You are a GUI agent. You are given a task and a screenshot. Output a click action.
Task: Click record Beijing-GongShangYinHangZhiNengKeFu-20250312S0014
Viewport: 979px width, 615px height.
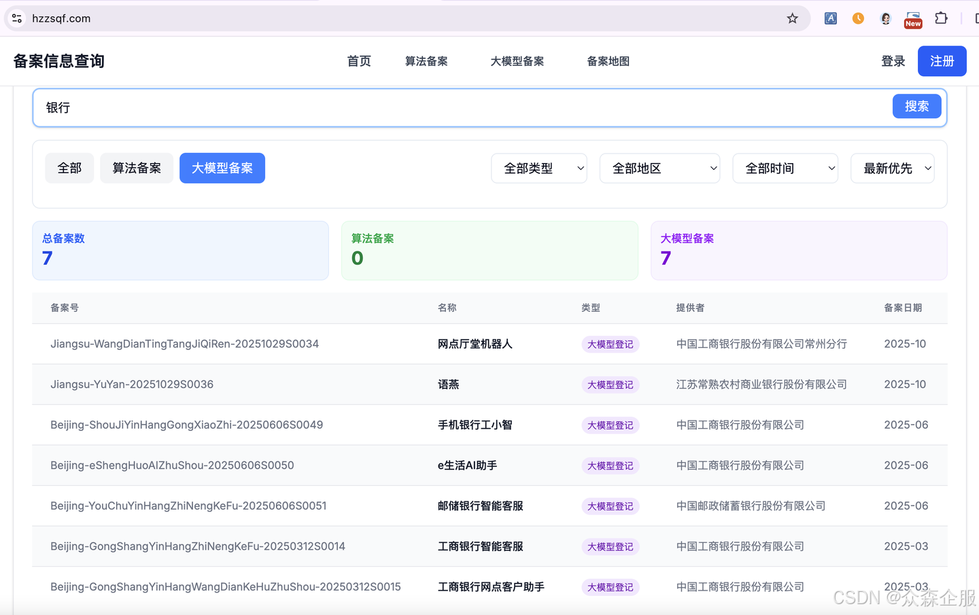(x=198, y=546)
